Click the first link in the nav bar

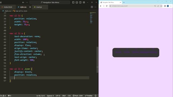[118, 52]
